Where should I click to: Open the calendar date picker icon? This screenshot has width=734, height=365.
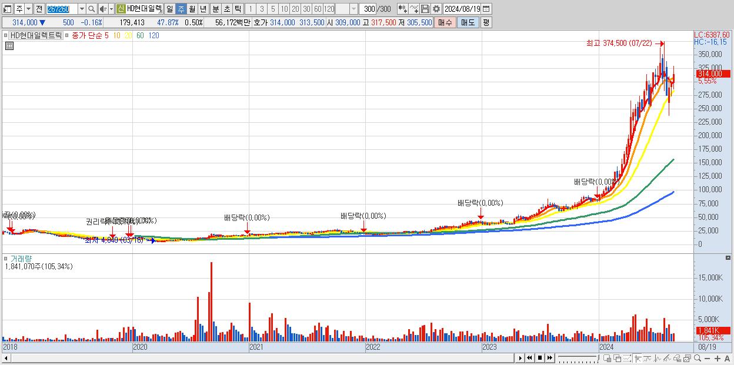(x=486, y=9)
